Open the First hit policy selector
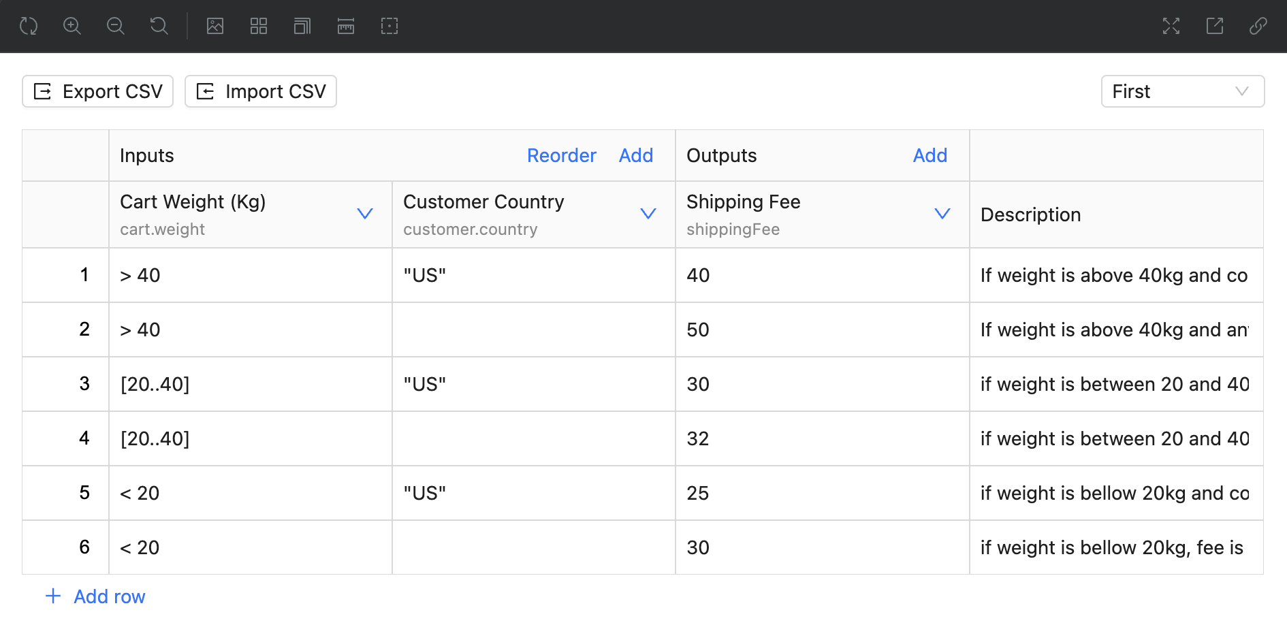The image size is (1287, 625). [1182, 91]
